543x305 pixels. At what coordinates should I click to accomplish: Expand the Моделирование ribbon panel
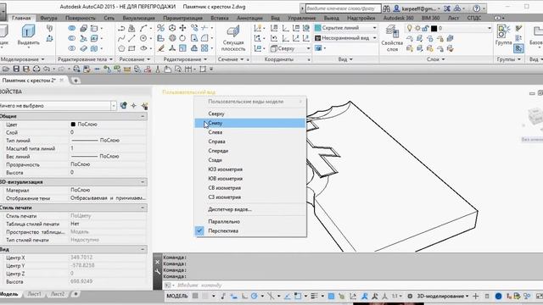(22, 59)
